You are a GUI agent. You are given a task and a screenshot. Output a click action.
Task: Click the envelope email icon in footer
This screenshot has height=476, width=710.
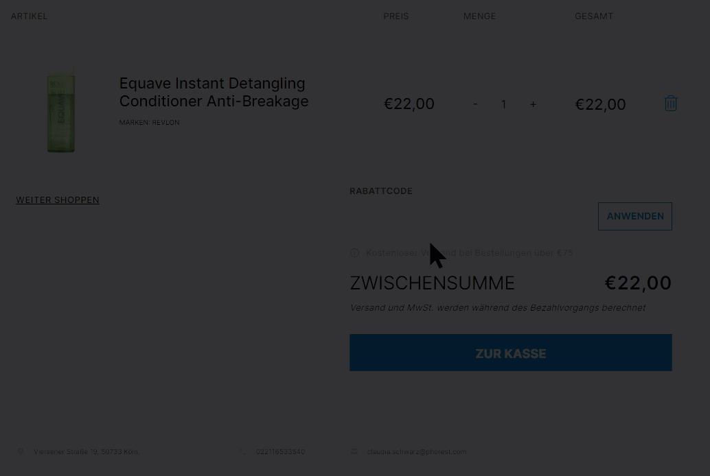tap(354, 451)
